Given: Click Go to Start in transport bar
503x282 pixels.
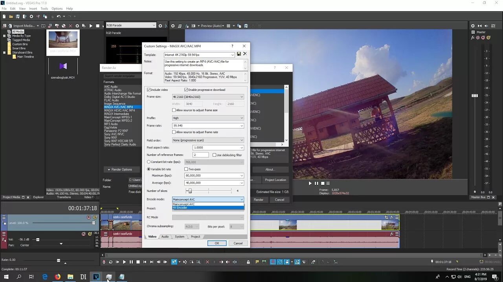Looking at the screenshot, I should pyautogui.click(x=145, y=262).
